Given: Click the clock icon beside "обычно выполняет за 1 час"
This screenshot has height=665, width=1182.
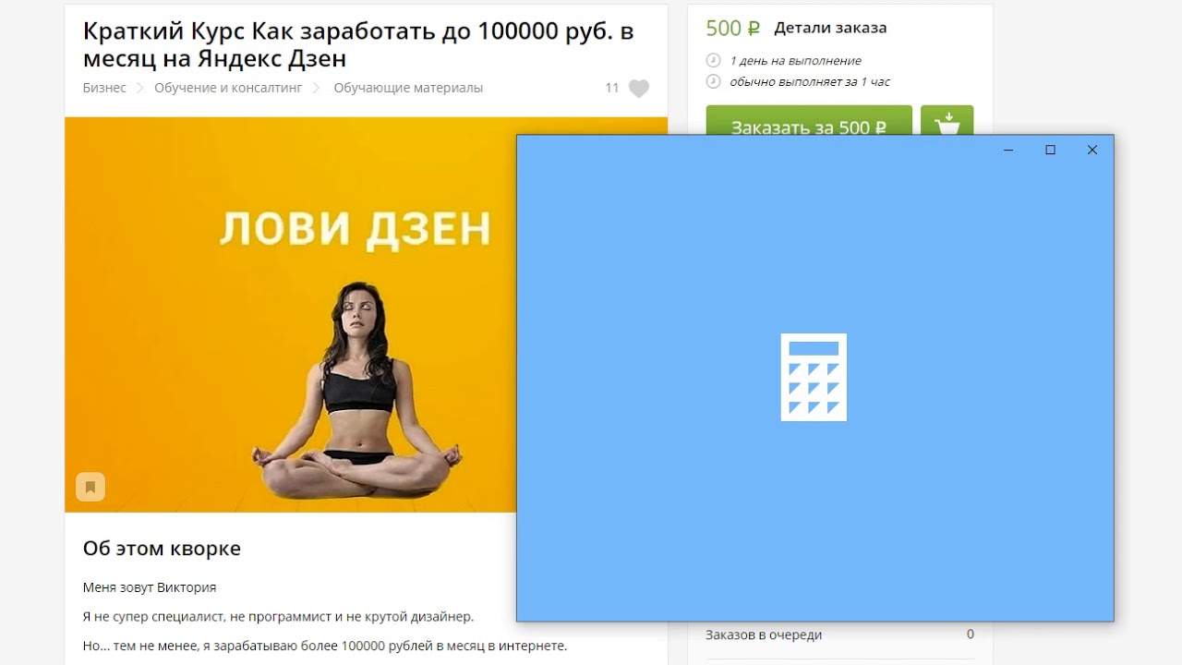Looking at the screenshot, I should (x=713, y=81).
